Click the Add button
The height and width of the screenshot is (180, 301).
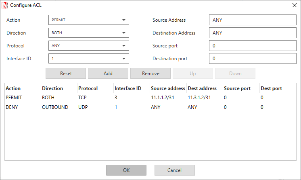click(108, 74)
